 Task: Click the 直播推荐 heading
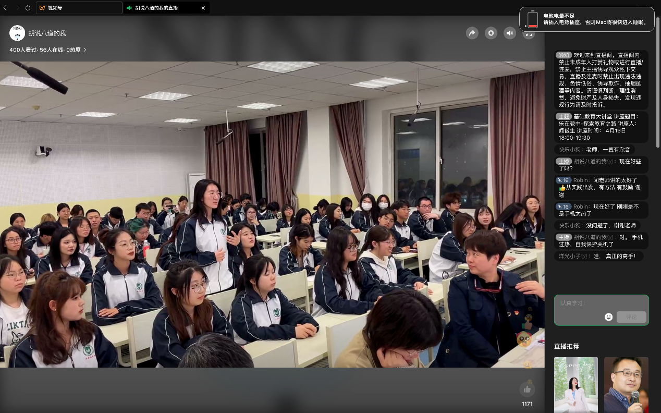[567, 346]
